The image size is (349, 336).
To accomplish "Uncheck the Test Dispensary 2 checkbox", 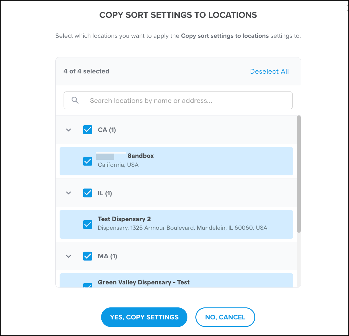I will coord(88,225).
